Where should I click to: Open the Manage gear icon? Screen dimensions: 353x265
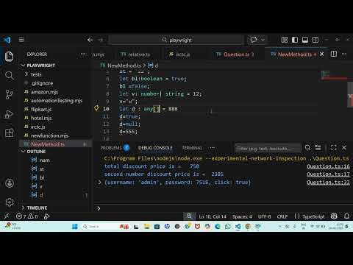[x=10, y=202]
